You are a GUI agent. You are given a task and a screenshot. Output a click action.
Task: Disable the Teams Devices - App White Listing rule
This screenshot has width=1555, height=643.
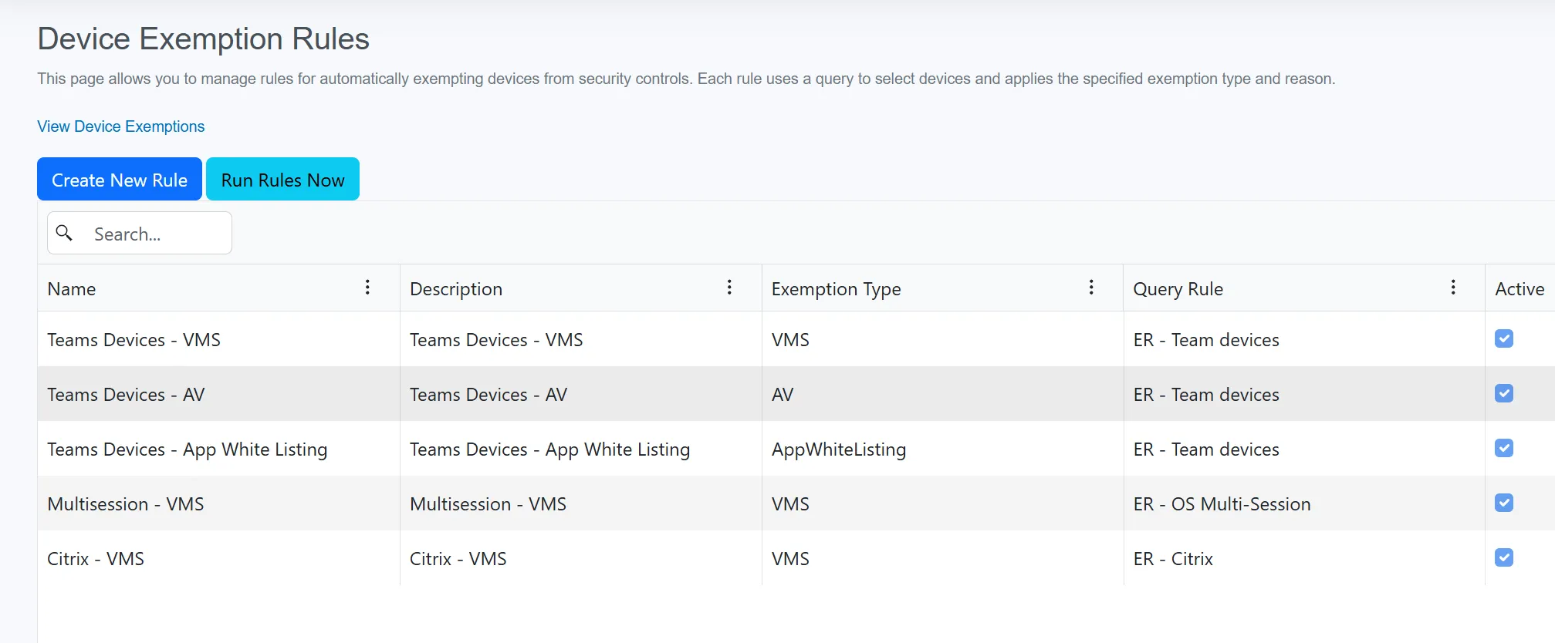1504,448
